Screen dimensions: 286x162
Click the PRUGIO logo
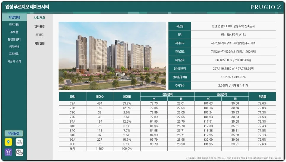[266, 7]
